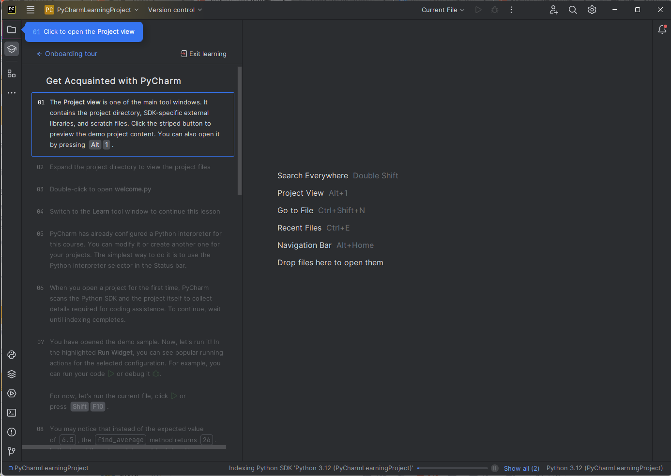Click step 05 about configured Python interpreter

(x=136, y=250)
